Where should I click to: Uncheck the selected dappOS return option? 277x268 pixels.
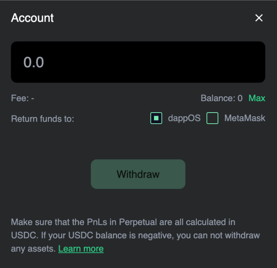pyautogui.click(x=156, y=118)
